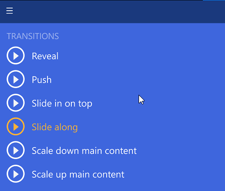Screen dimensions: 225x191
Task: Click the dark navy header bar
Action: (112, 12)
